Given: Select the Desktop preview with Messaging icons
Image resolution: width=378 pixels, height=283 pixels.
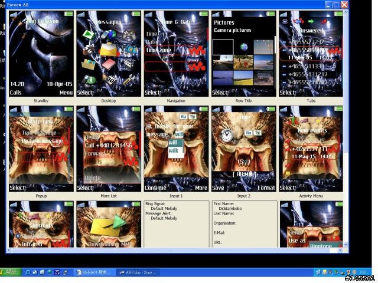Looking at the screenshot, I should (109, 54).
